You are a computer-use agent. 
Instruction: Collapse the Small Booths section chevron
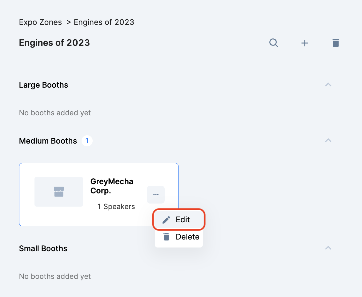(x=328, y=248)
